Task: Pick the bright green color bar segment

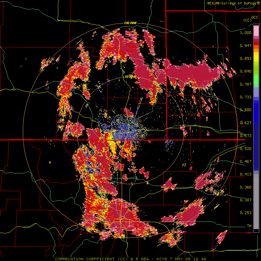Action: coord(256,79)
